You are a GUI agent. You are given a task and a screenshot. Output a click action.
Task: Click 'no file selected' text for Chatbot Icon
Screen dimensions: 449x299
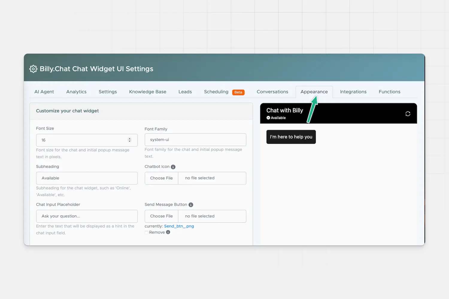coord(200,178)
